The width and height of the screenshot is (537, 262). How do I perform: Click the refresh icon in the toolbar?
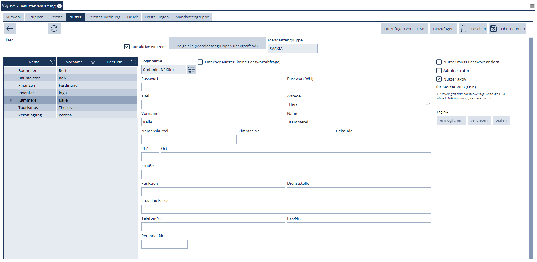[x=54, y=29]
